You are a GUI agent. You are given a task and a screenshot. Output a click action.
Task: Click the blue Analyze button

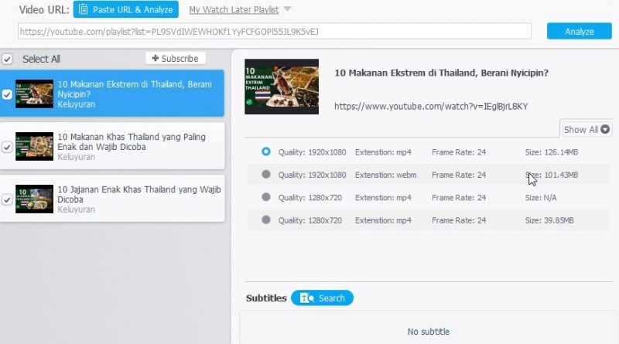tap(579, 32)
